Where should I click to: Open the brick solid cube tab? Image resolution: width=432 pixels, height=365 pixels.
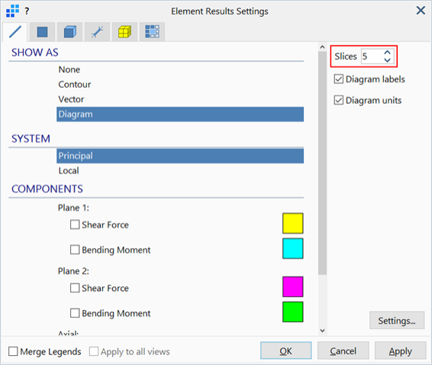(69, 32)
